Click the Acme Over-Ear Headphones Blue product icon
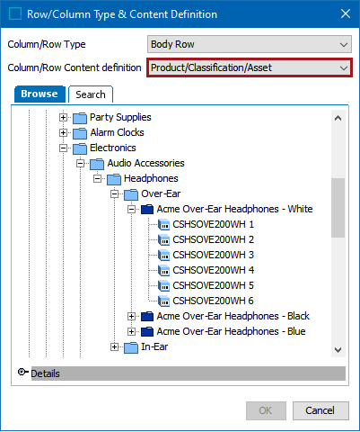The width and height of the screenshot is (360, 432). [x=147, y=332]
